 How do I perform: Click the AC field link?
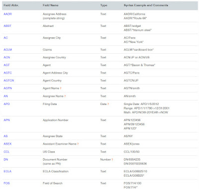[x=5, y=38]
